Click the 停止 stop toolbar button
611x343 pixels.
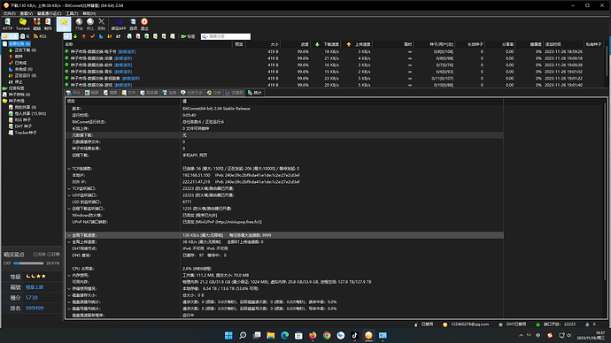coord(90,24)
